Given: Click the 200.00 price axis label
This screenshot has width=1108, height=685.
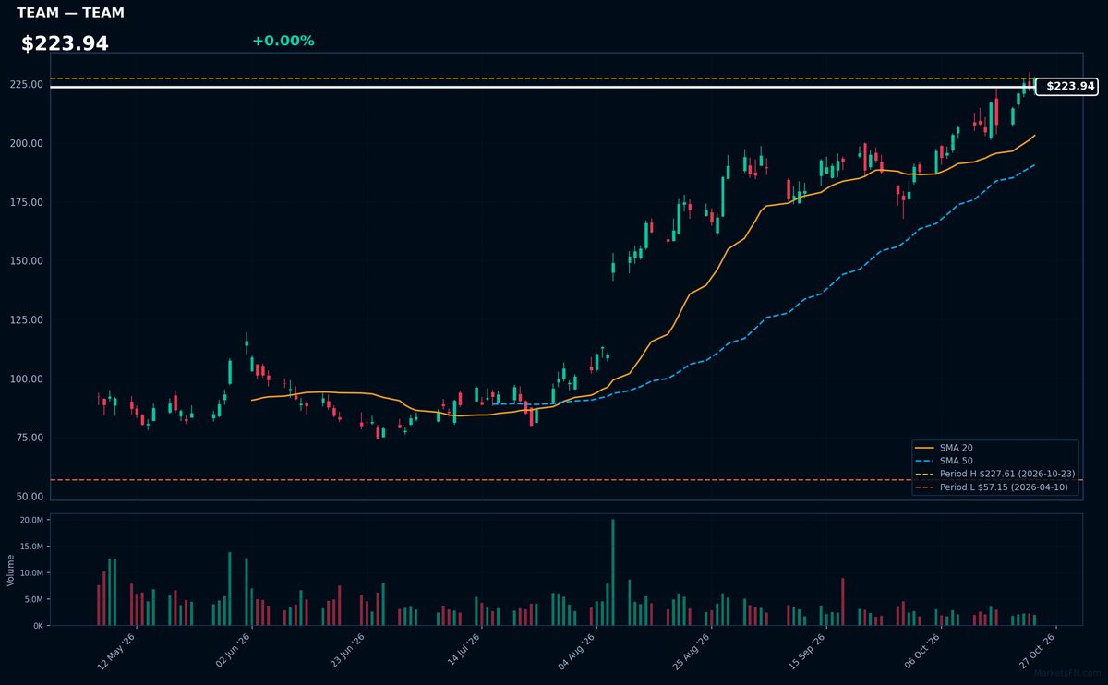Looking at the screenshot, I should 27,143.
